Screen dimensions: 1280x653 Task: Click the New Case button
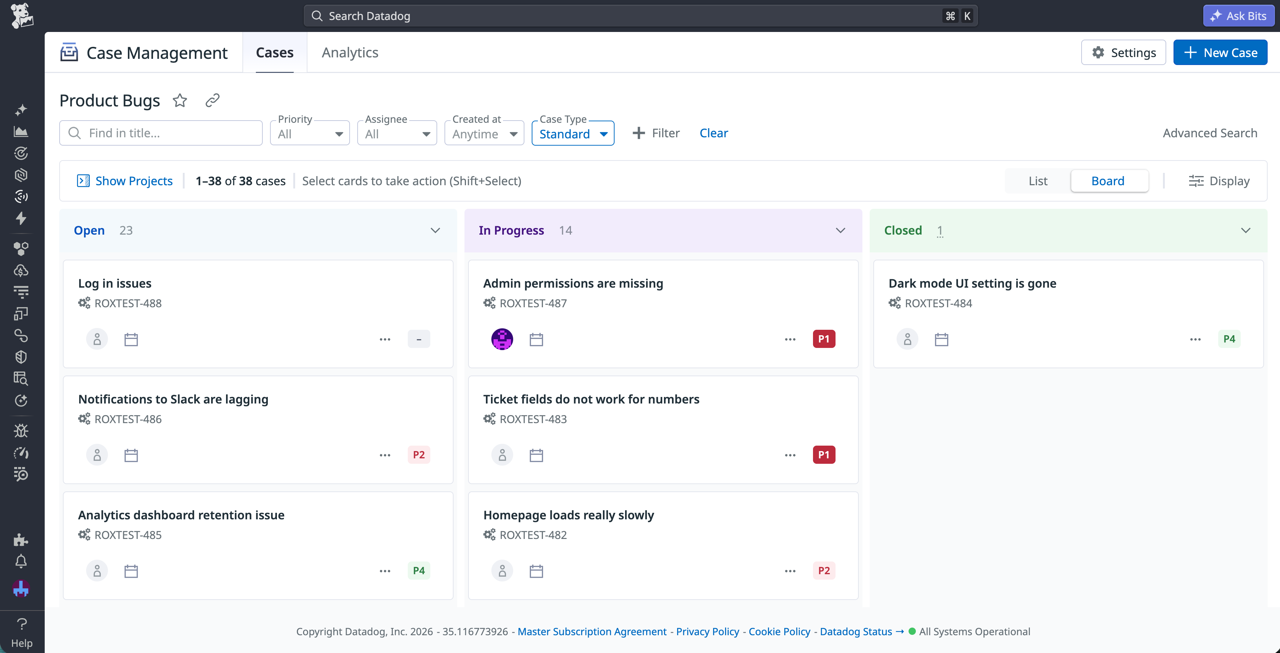[x=1220, y=53]
